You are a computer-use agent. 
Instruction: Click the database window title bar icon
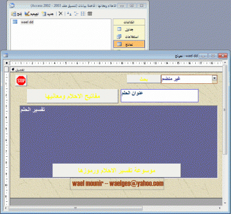12,5
